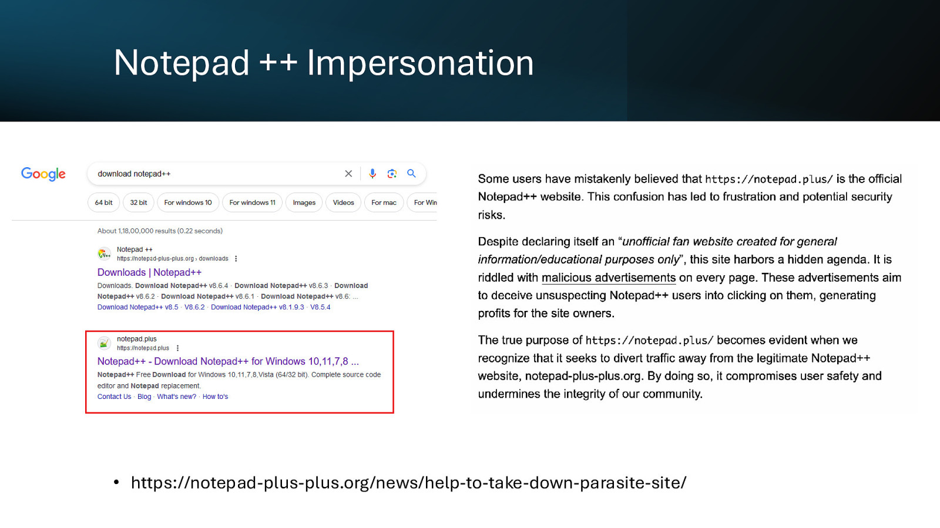Viewport: 940px width, 528px height.
Task: Select the '64 bit' filter chip
Action: [104, 202]
